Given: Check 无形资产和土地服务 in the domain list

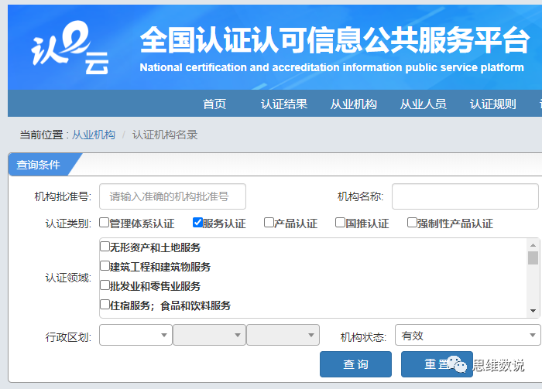Looking at the screenshot, I should [x=105, y=247].
